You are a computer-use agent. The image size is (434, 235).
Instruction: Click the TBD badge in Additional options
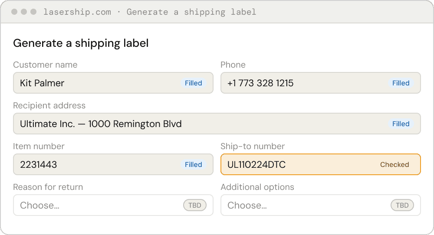coord(402,205)
